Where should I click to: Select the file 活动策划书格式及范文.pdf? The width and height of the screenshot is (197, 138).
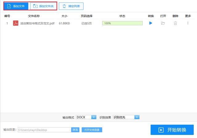(x=37, y=23)
